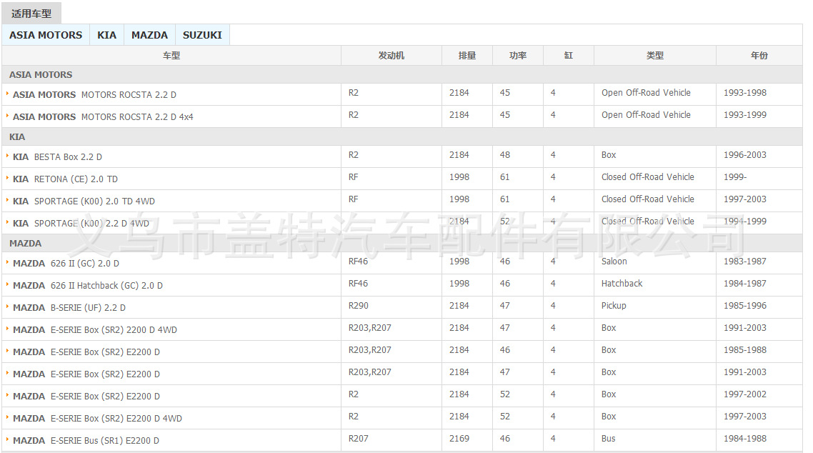The width and height of the screenshot is (813, 453).
Task: Select year value 1999- in RETONA row
Action: 735,177
